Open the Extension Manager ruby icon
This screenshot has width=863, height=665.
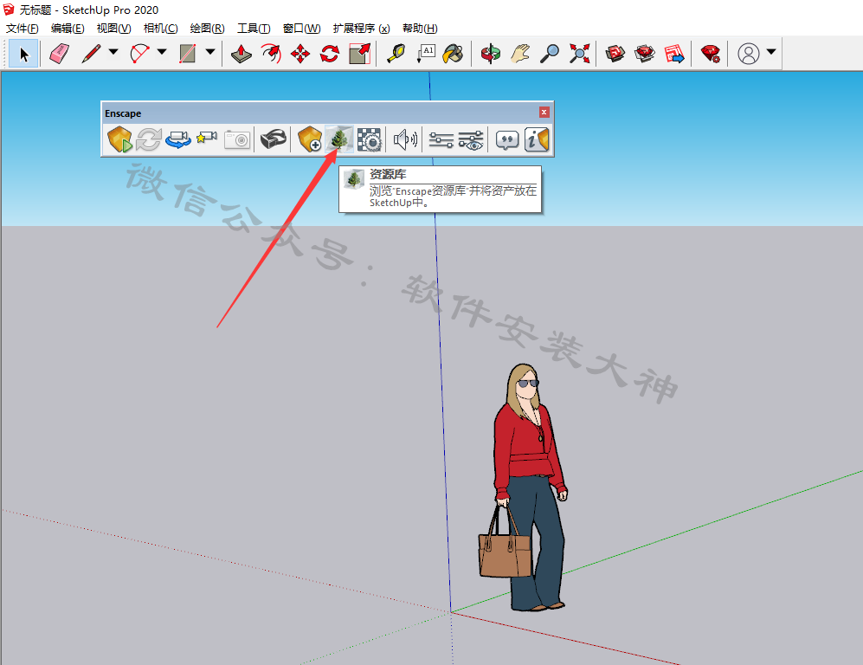click(x=711, y=54)
